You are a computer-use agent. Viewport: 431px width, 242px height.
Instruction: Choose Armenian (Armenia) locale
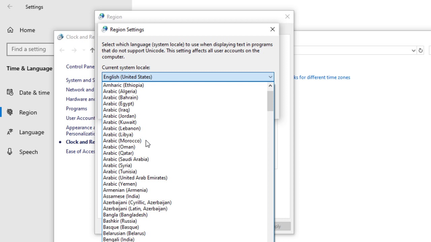click(185, 190)
